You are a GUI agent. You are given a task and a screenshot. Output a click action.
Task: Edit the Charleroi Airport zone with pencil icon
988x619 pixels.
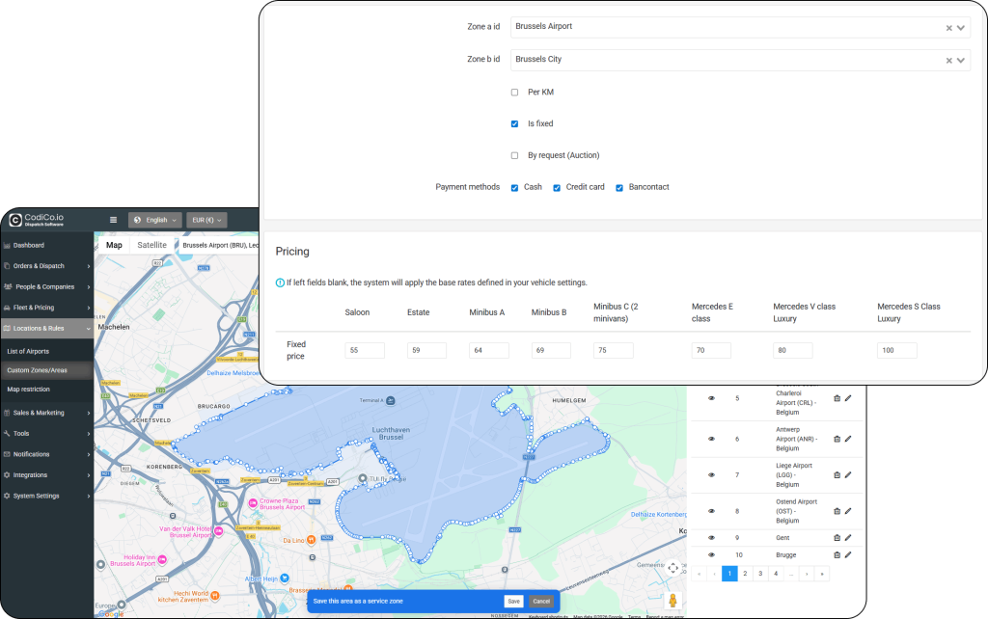click(848, 398)
